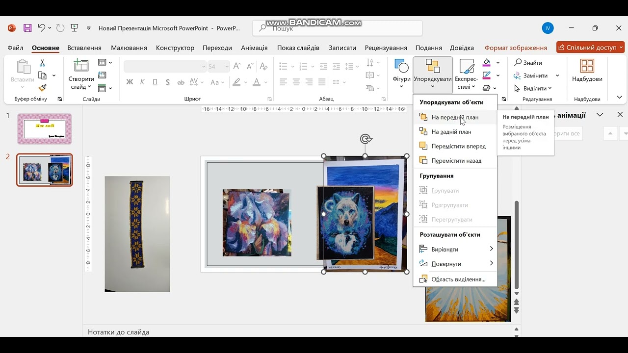628x353 pixels.
Task: Click the Reset slide icon
Action: tap(102, 75)
